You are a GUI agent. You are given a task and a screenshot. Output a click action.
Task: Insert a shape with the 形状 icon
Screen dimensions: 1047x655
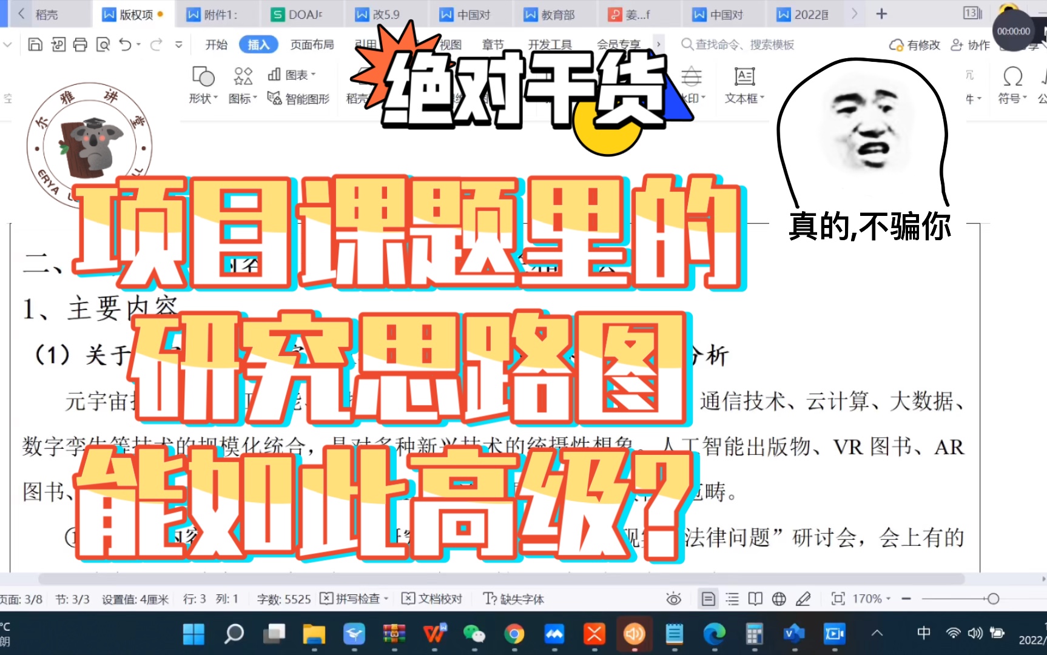click(203, 86)
